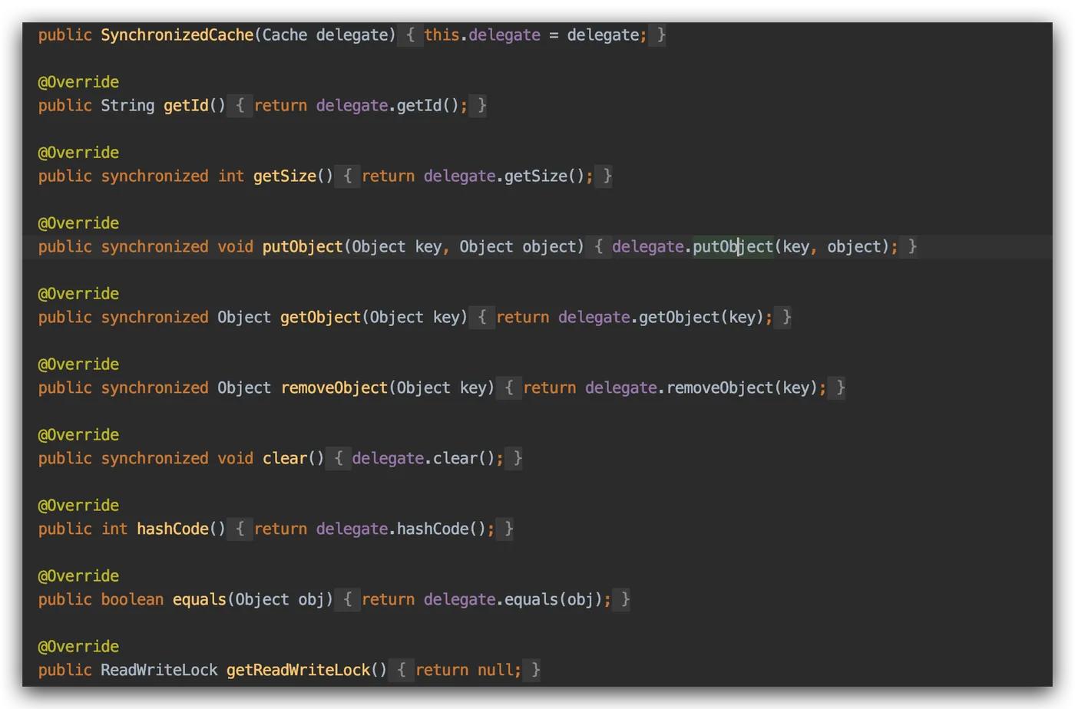Click the @Override annotation above clear

(x=78, y=435)
